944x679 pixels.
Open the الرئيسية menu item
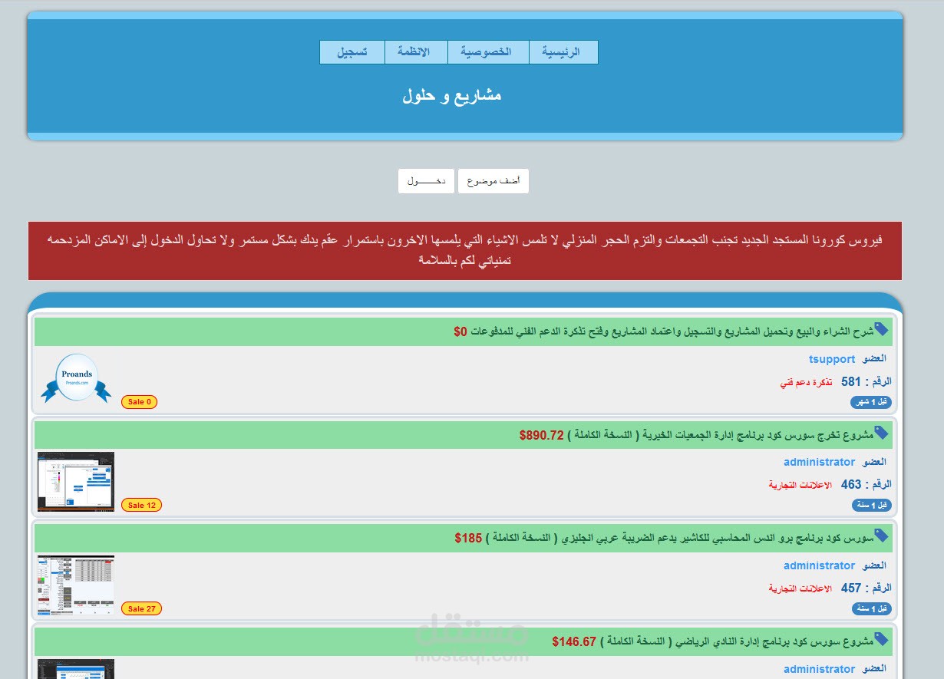(563, 52)
